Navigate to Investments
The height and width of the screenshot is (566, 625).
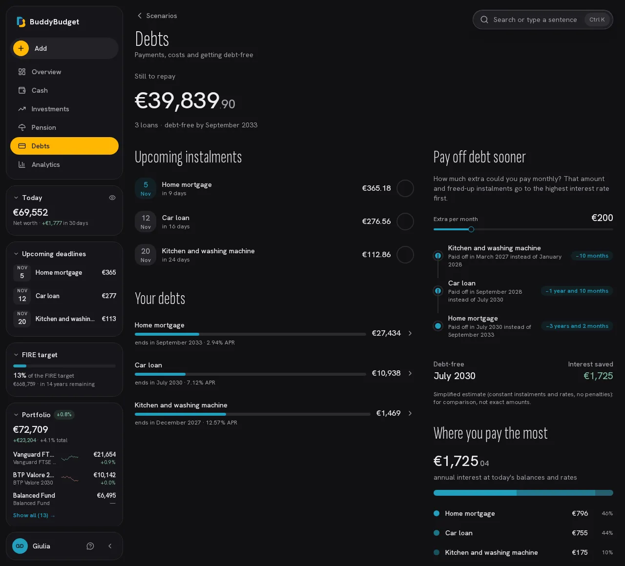(64, 109)
